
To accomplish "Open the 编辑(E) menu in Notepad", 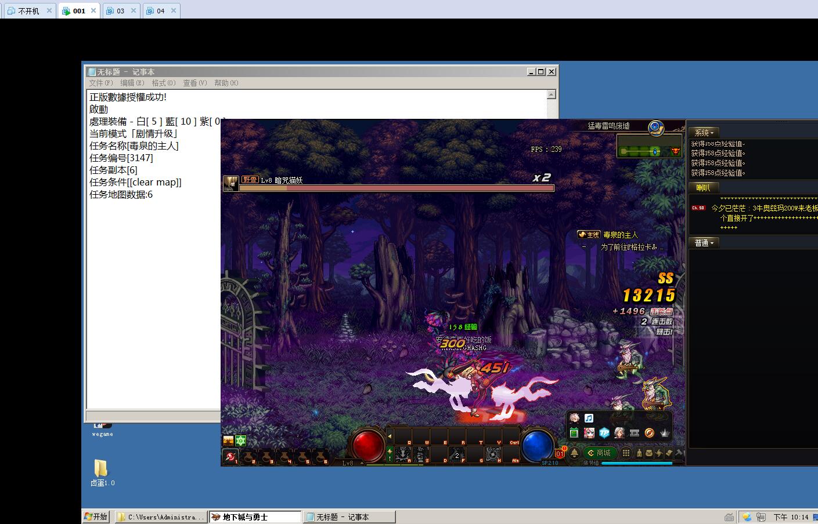I will point(132,83).
